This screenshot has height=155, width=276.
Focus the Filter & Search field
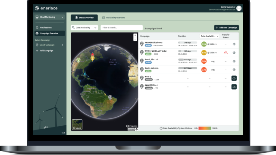[122, 28]
